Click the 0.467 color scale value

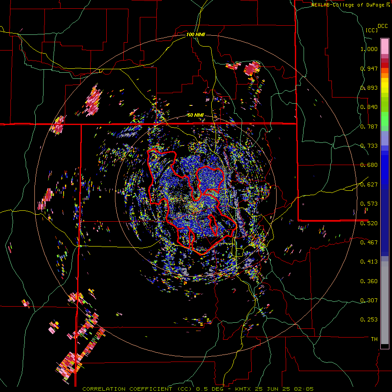click(369, 243)
